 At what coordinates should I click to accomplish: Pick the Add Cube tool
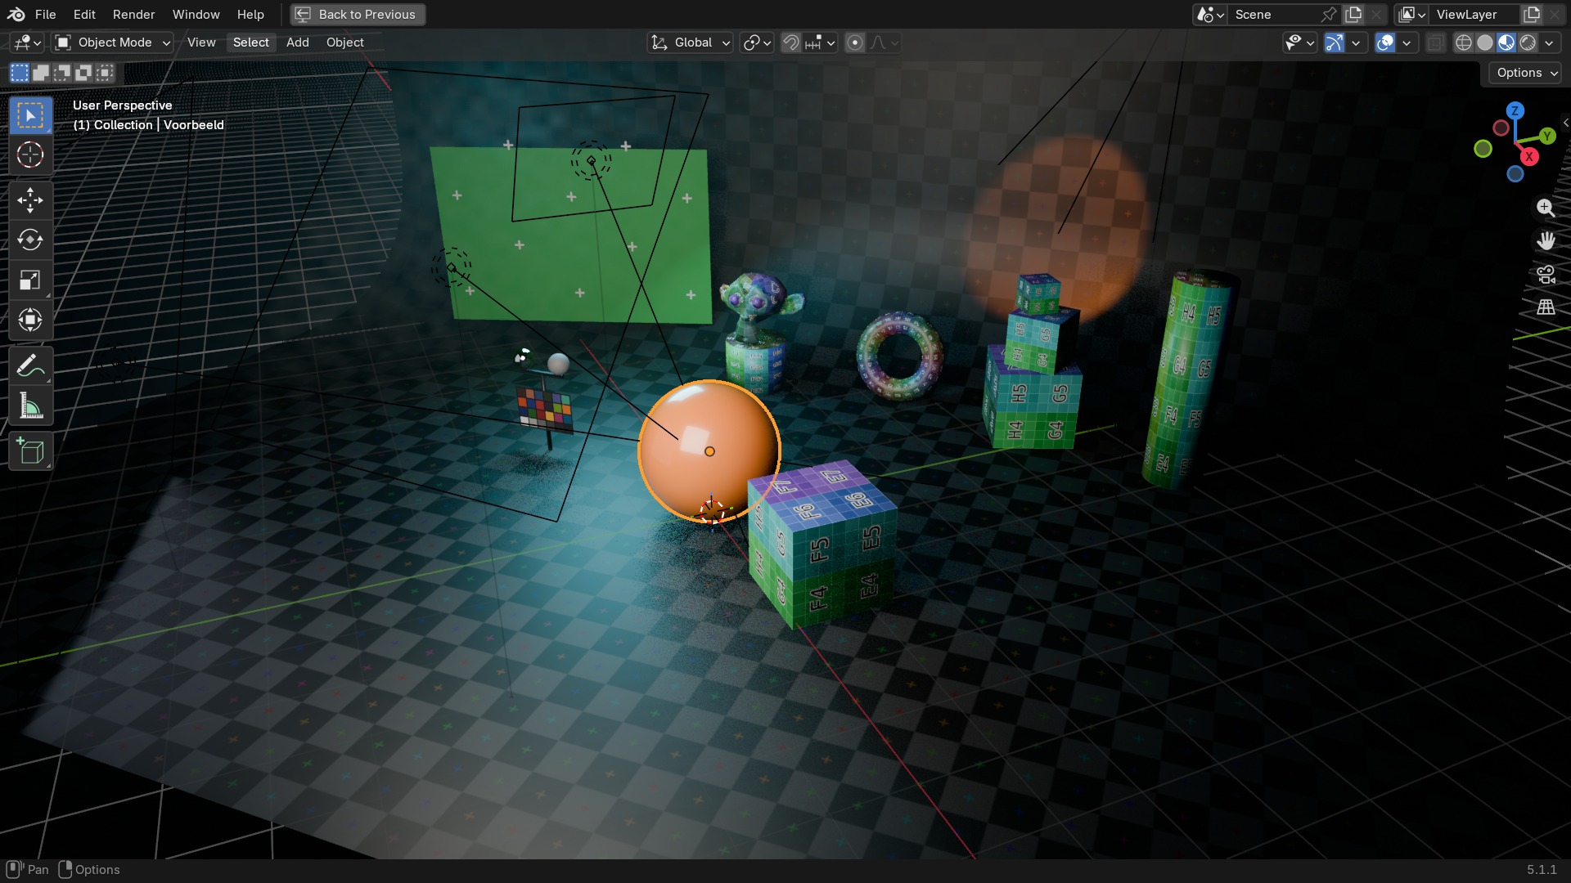(30, 451)
